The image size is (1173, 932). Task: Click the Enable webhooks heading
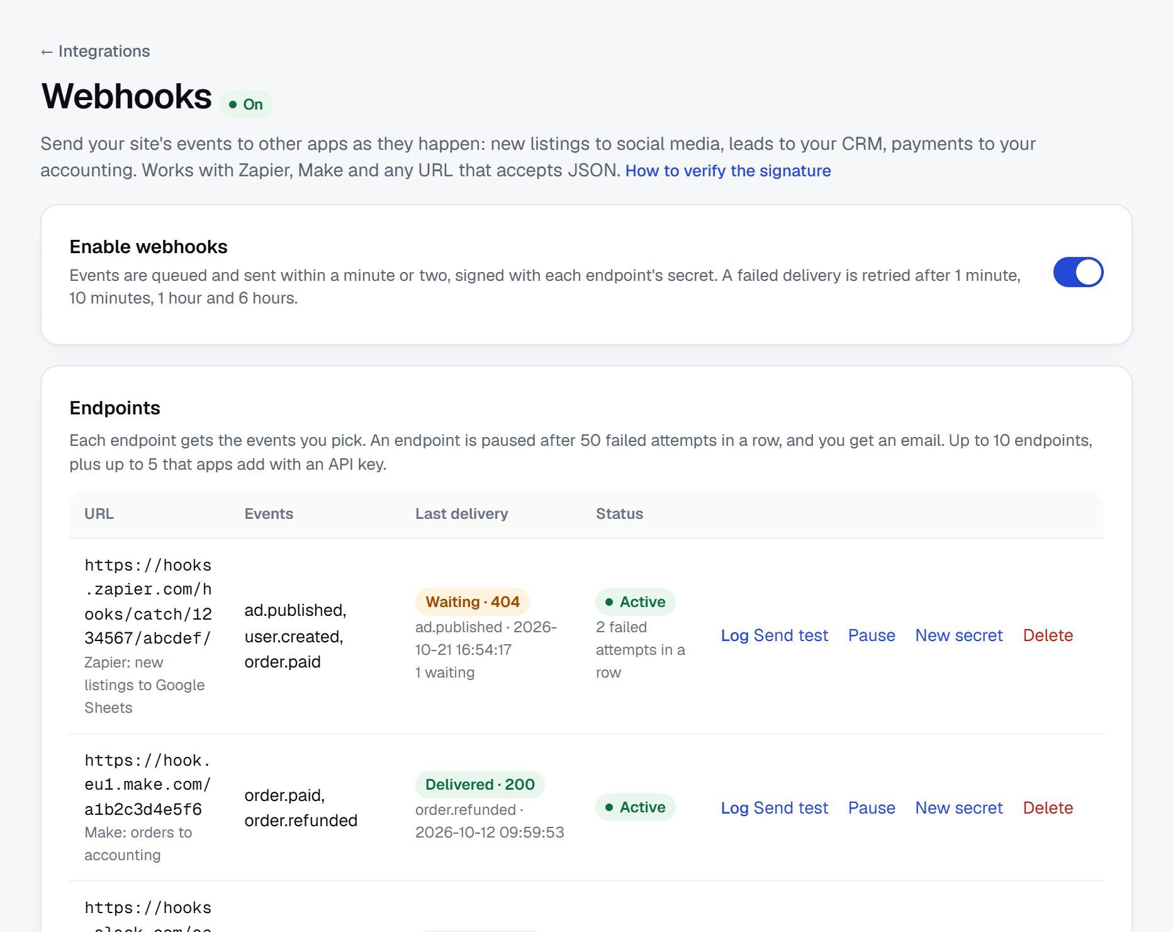149,247
